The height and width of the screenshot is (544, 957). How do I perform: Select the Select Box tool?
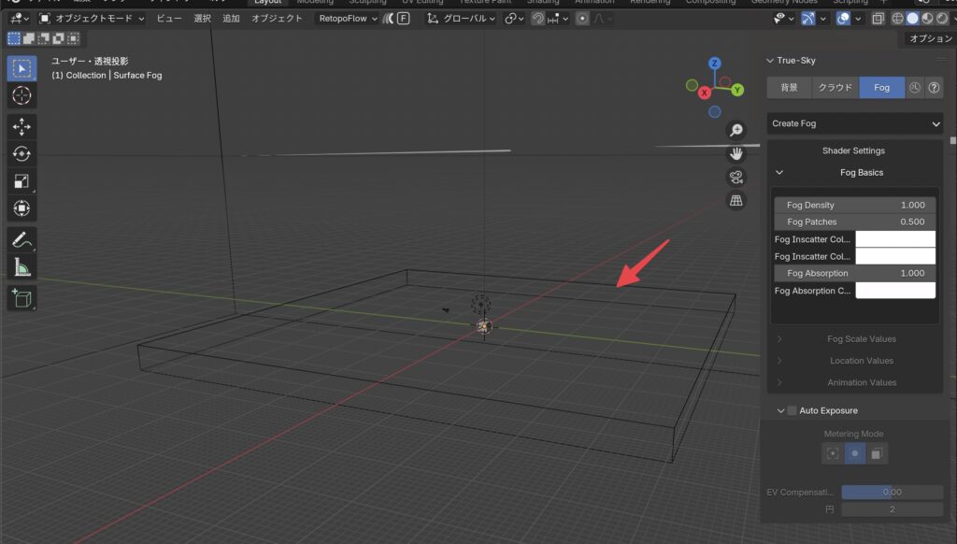(x=22, y=68)
